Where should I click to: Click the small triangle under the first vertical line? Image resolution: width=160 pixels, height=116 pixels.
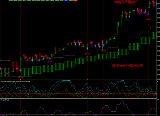click(20, 79)
